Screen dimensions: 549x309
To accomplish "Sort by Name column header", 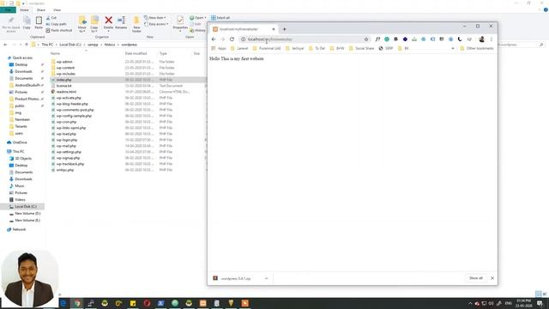I will [x=55, y=53].
